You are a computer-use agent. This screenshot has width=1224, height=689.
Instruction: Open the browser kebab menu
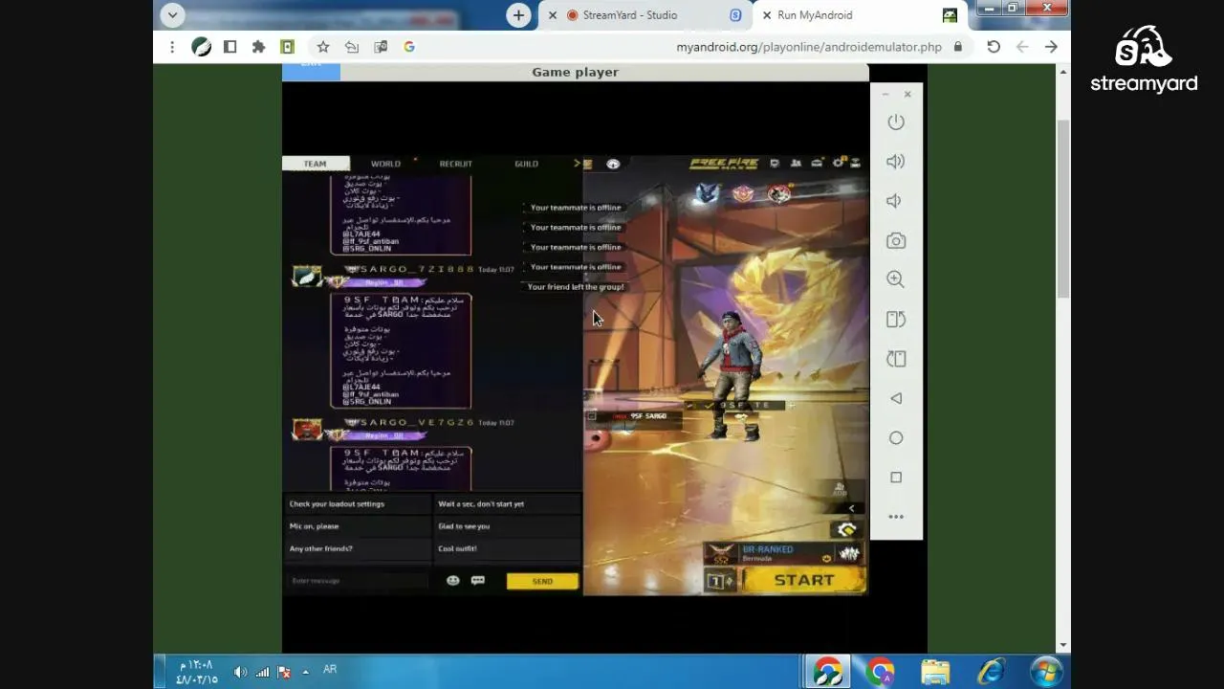pos(172,47)
